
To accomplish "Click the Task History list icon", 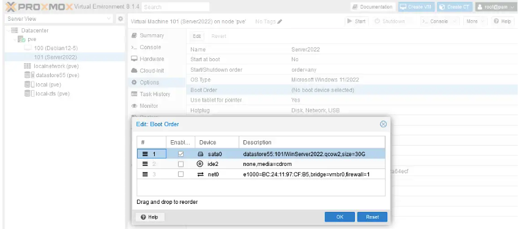I will [134, 94].
